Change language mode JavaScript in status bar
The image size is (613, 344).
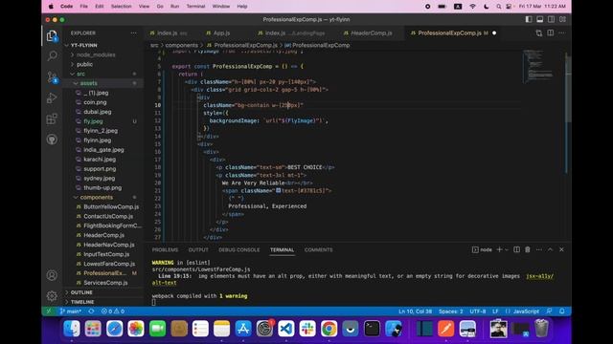coord(526,312)
